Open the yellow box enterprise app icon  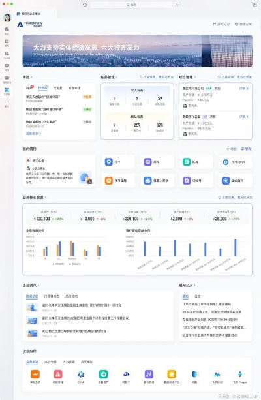172,375
